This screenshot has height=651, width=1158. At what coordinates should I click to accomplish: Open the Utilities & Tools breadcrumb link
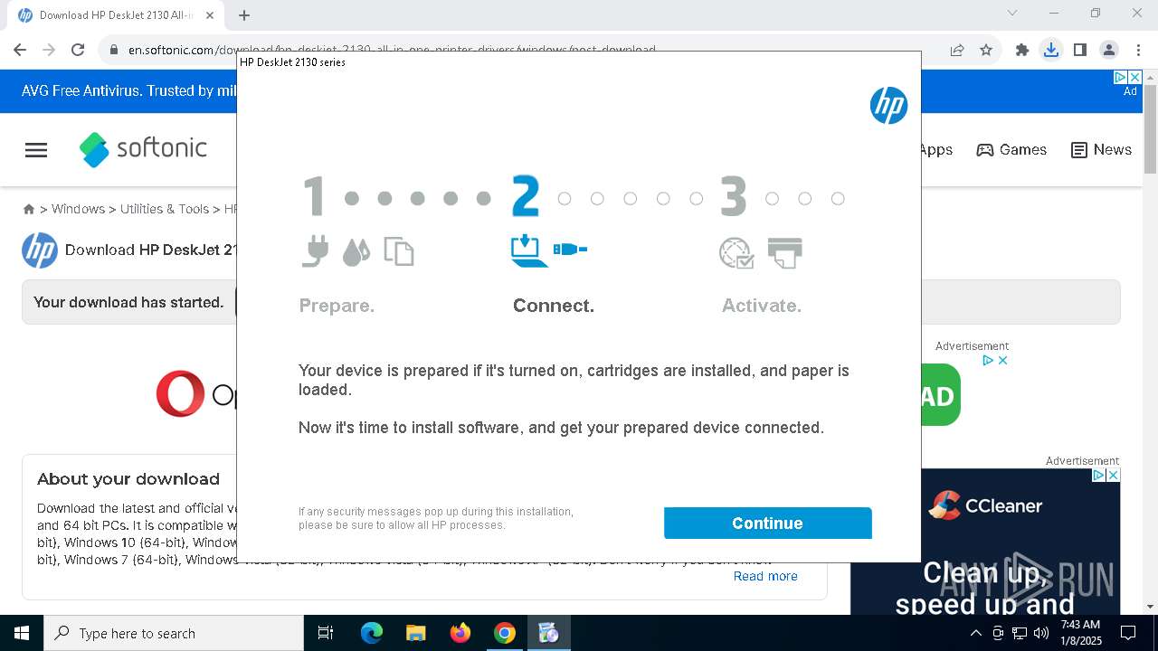(x=165, y=209)
